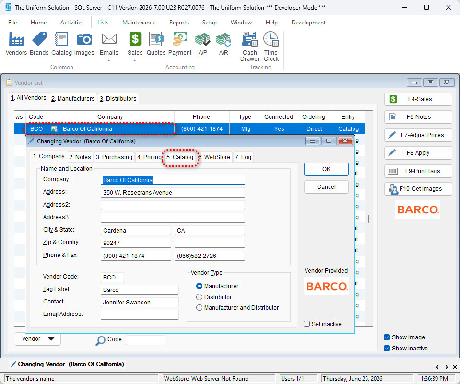Click the application icon in the title bar
Screen dimensions: 460x384
pyautogui.click(x=8, y=7)
